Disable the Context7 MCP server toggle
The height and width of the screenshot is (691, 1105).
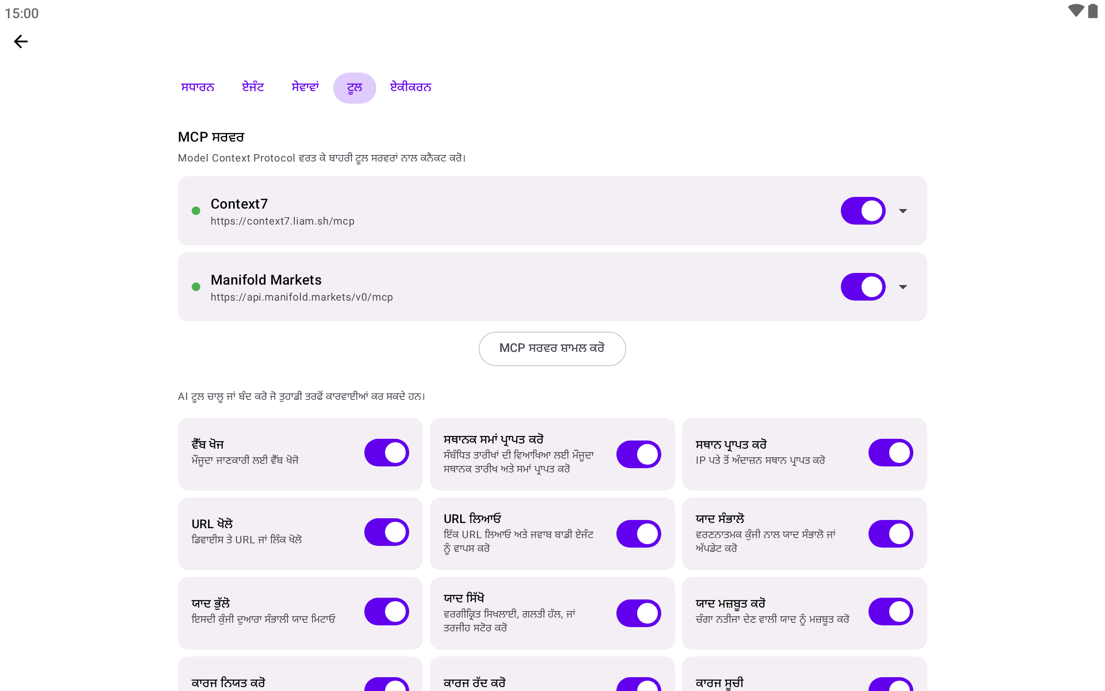pos(863,211)
